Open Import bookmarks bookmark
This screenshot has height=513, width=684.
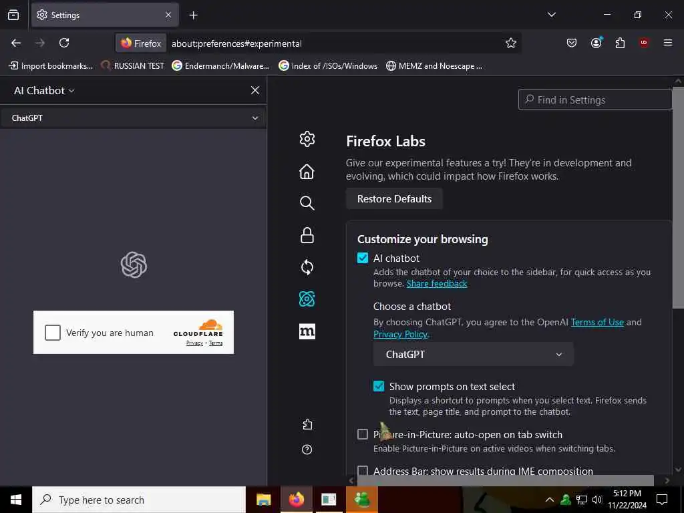point(51,66)
